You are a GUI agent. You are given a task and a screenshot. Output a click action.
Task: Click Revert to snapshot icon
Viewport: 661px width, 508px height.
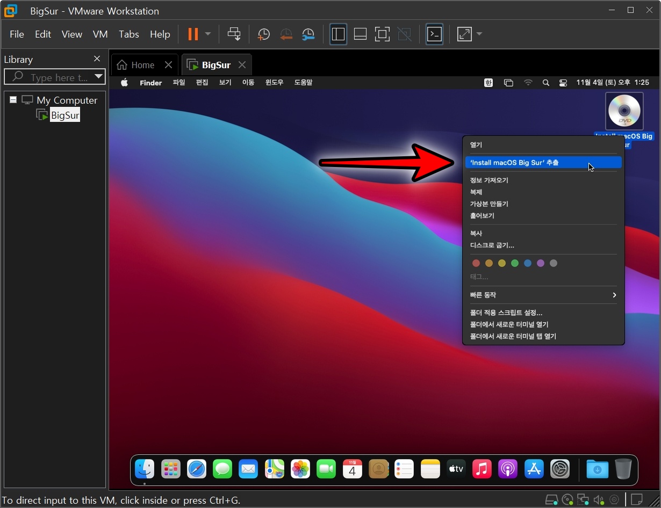pos(286,34)
